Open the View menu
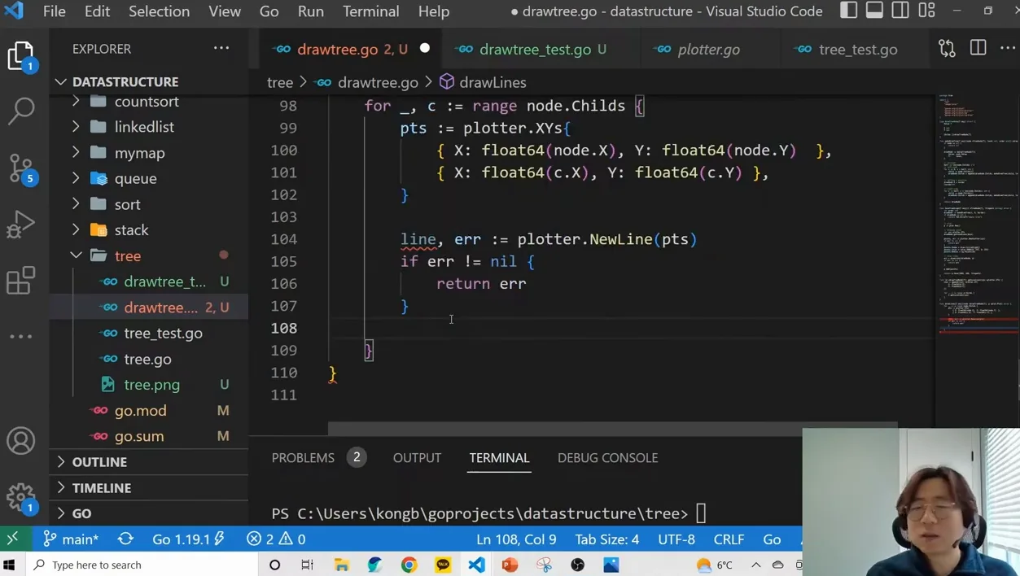This screenshot has height=576, width=1020. point(225,11)
